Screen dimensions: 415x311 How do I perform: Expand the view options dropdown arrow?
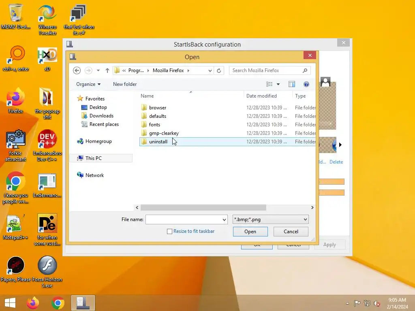[x=278, y=84]
